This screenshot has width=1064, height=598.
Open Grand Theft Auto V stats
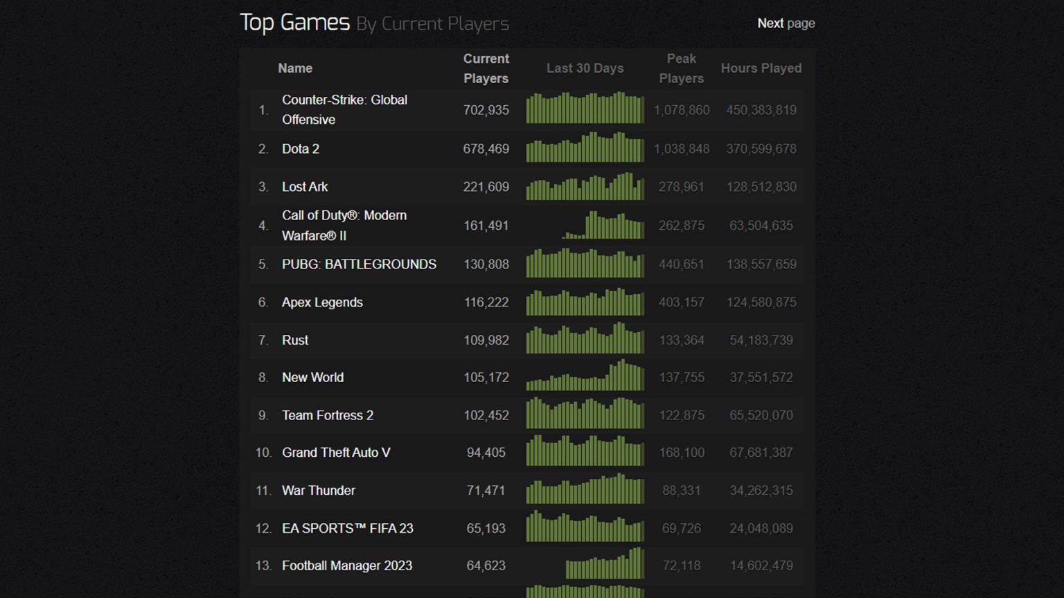[336, 452]
